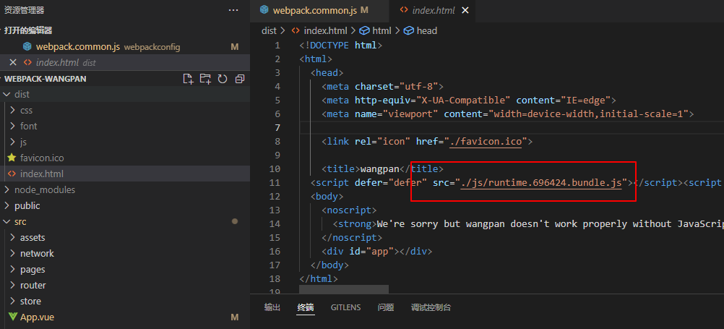Expand the font folder
This screenshot has height=329, width=724.
coord(12,126)
